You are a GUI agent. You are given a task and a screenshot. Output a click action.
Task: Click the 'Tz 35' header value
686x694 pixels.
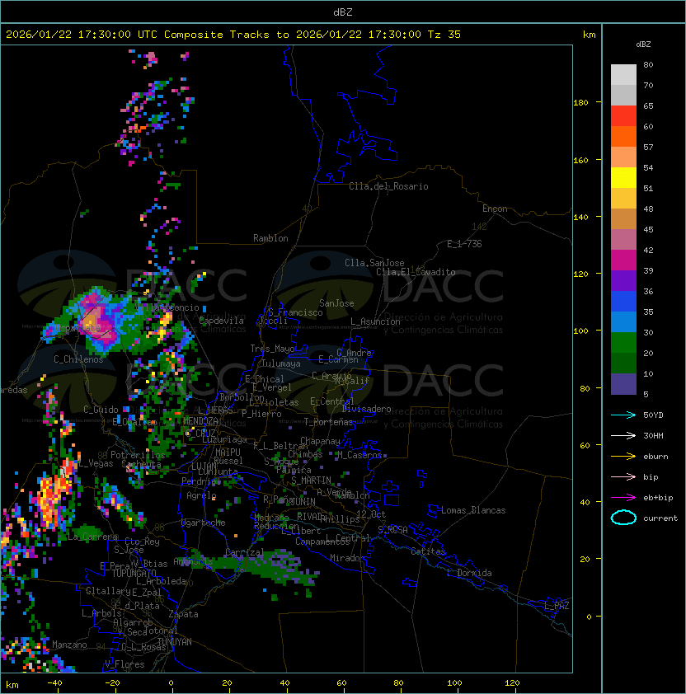click(444, 35)
